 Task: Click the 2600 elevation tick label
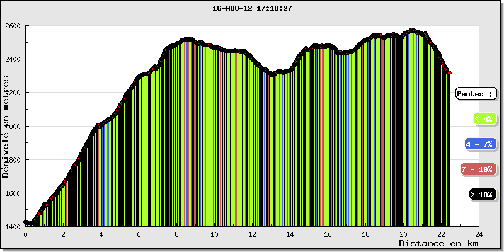[x=13, y=26]
